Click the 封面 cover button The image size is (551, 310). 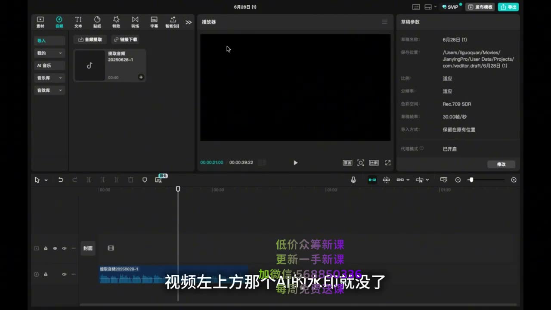pyautogui.click(x=88, y=248)
